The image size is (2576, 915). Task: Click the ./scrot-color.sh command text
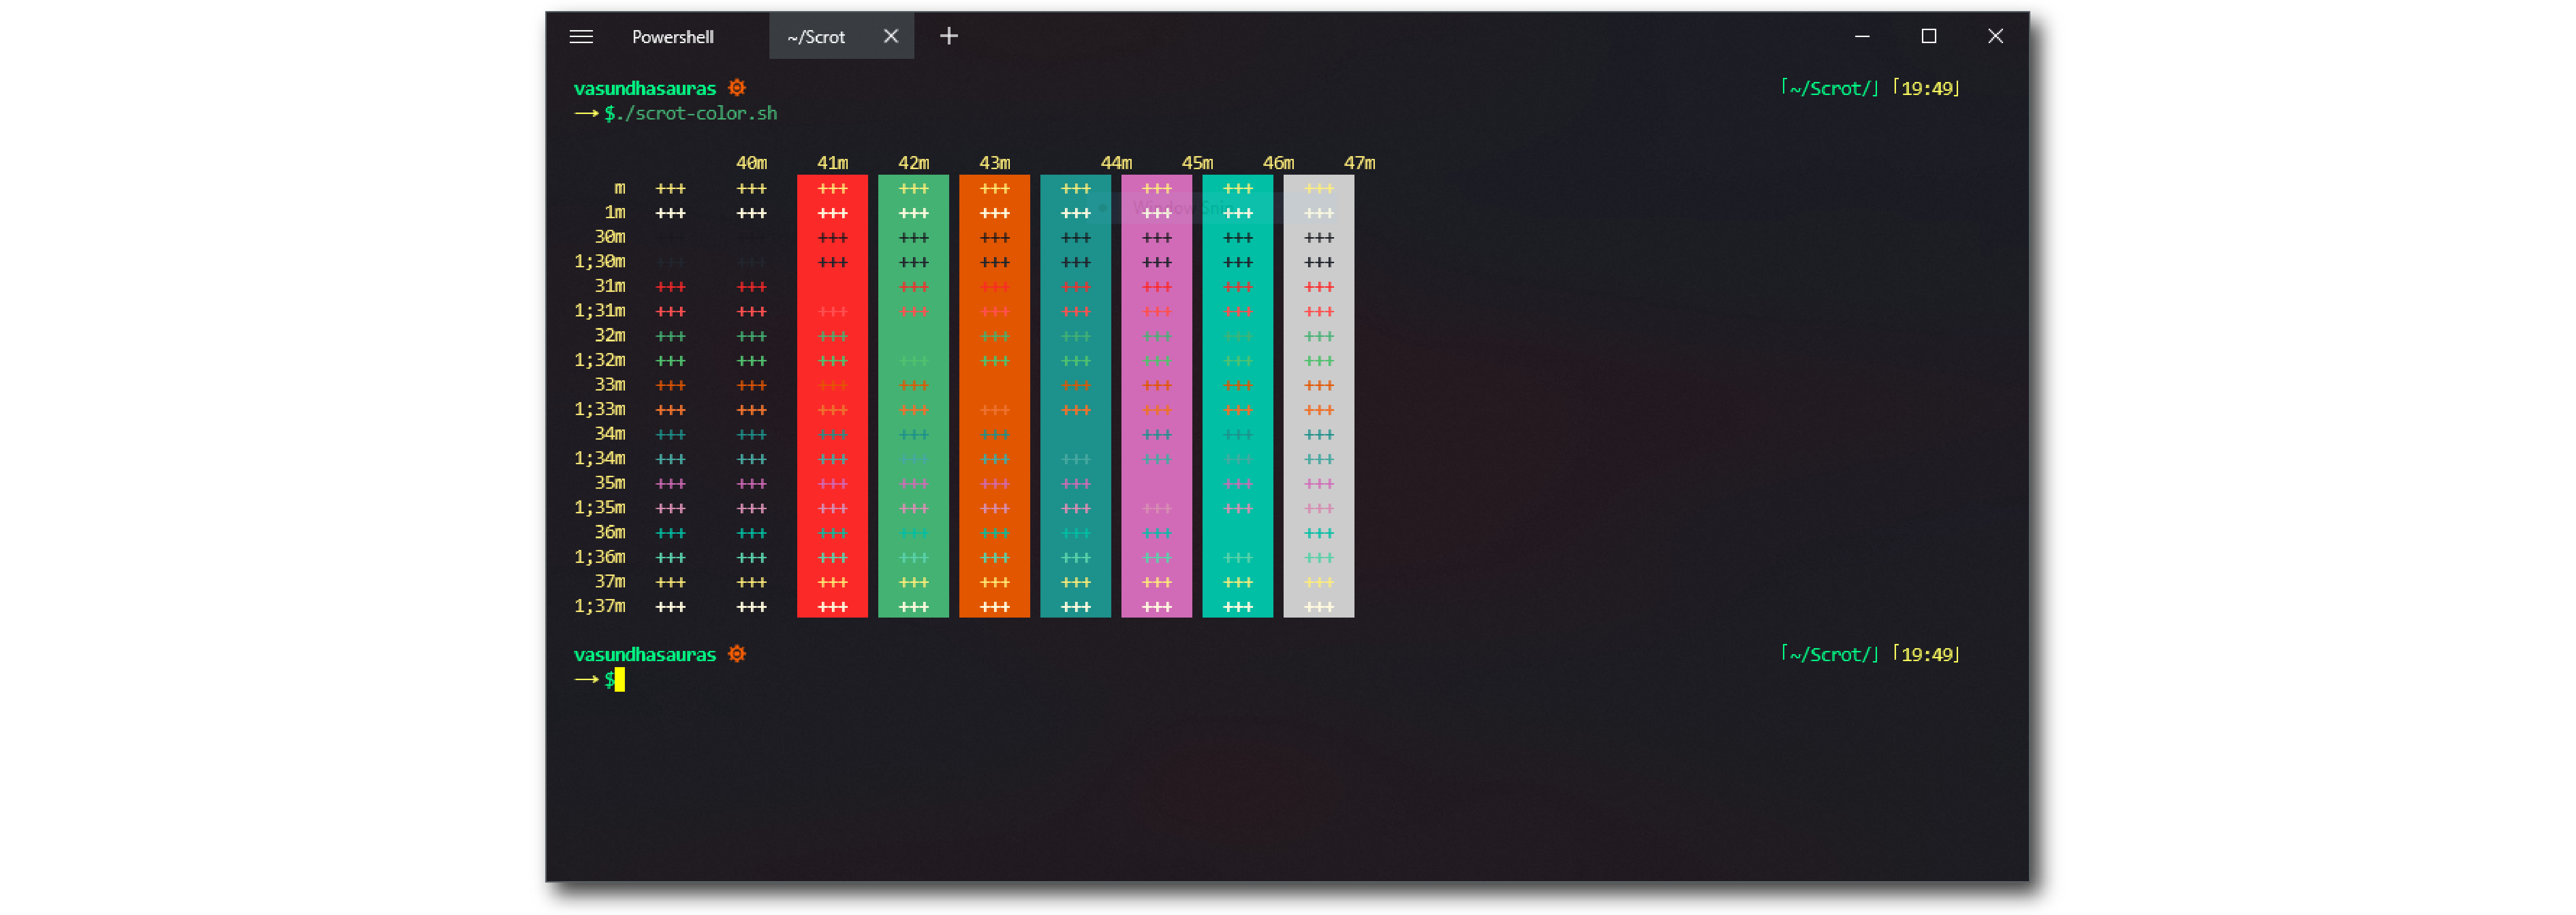pyautogui.click(x=696, y=113)
